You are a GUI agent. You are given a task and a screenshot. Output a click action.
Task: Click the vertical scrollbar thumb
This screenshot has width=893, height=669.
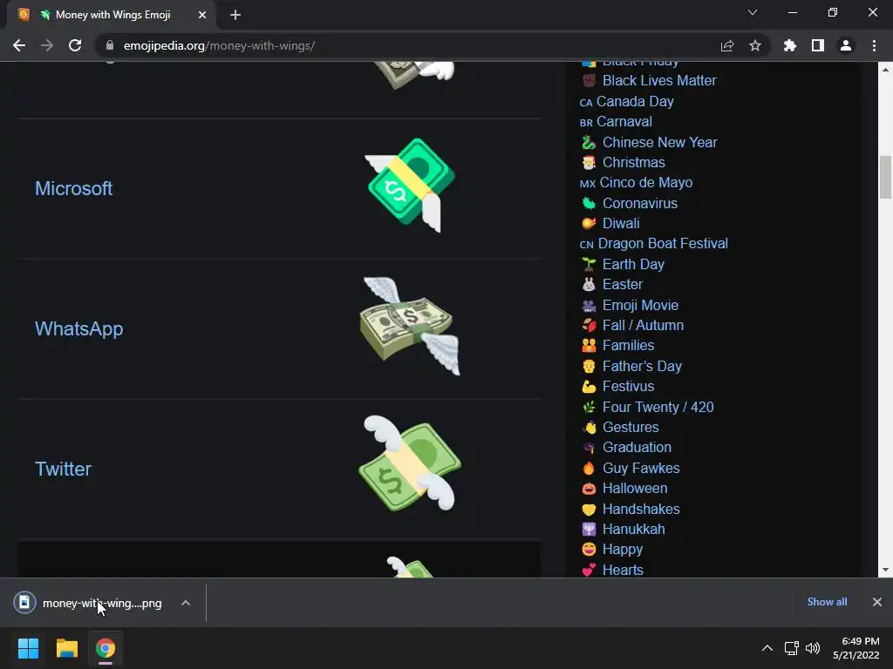pos(885,177)
